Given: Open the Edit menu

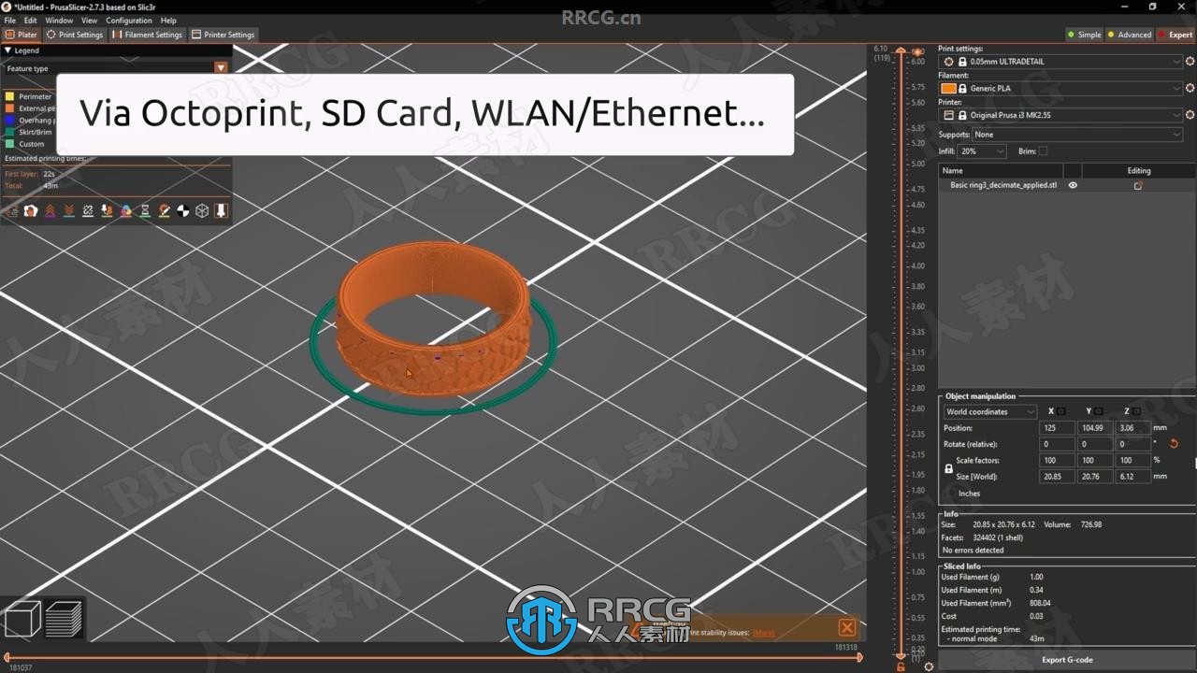Looking at the screenshot, I should pos(31,21).
